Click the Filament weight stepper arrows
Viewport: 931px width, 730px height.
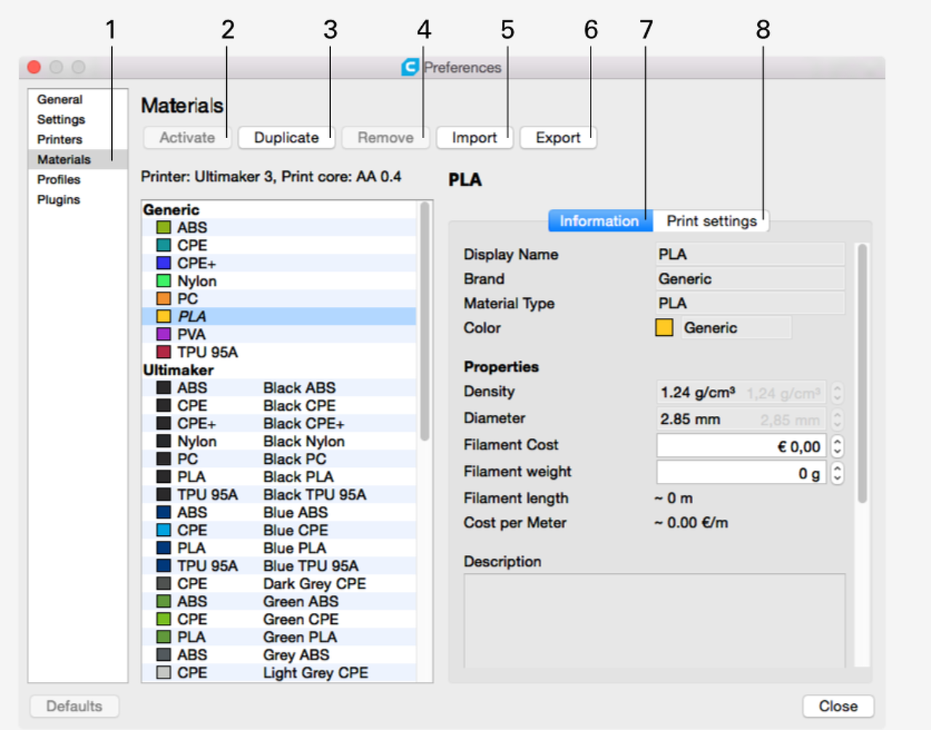pyautogui.click(x=837, y=473)
